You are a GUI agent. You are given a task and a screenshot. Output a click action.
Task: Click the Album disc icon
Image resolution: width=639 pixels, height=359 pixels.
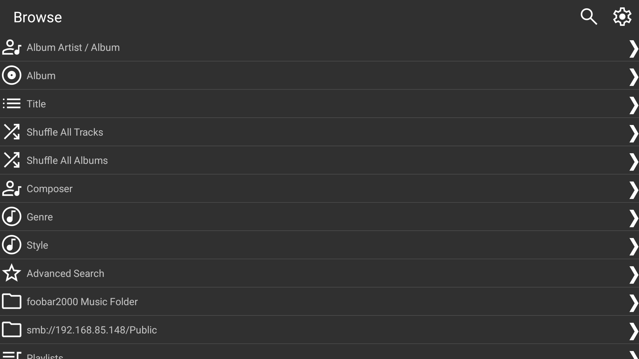(x=12, y=75)
